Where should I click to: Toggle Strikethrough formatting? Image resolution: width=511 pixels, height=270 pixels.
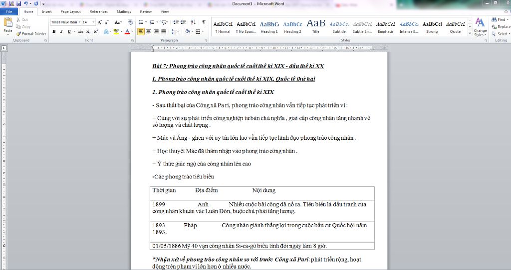coord(80,31)
